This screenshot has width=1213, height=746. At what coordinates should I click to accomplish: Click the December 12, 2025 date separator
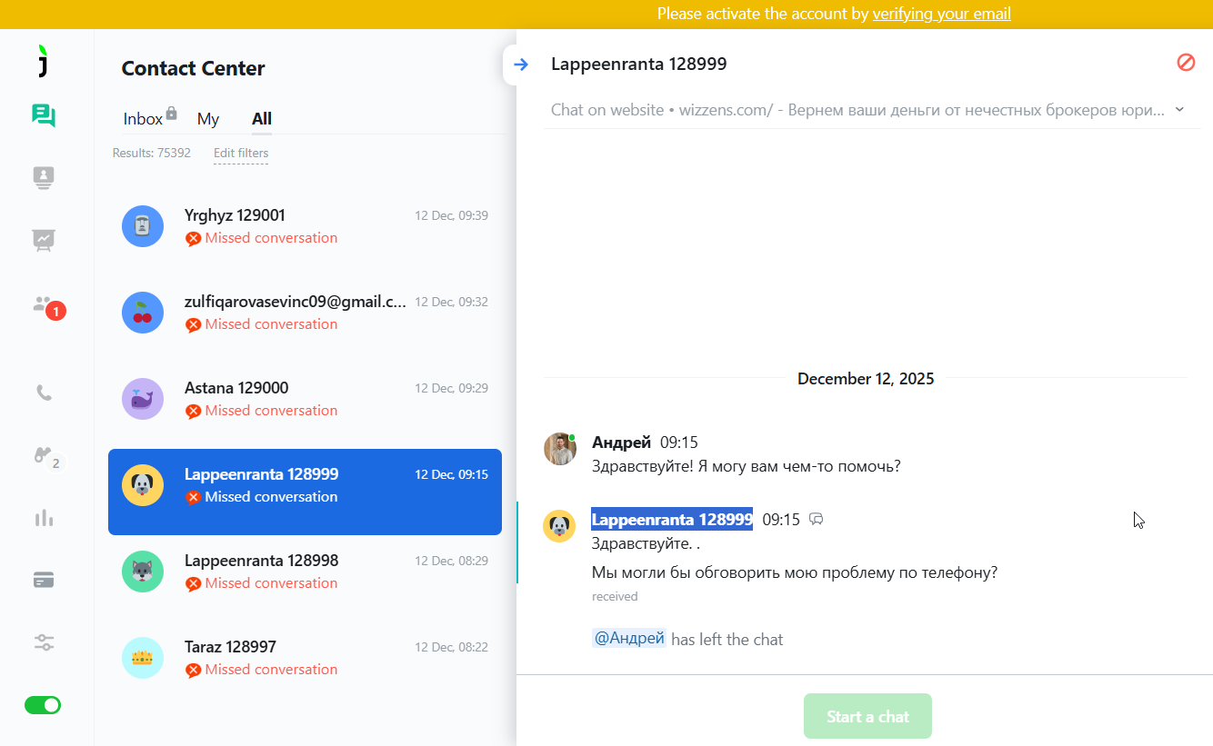pyautogui.click(x=866, y=379)
